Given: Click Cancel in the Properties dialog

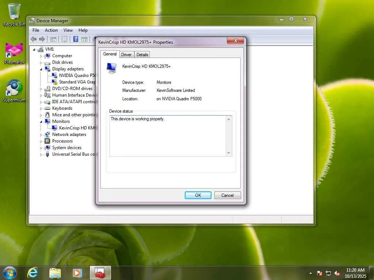Looking at the screenshot, I should click(228, 195).
